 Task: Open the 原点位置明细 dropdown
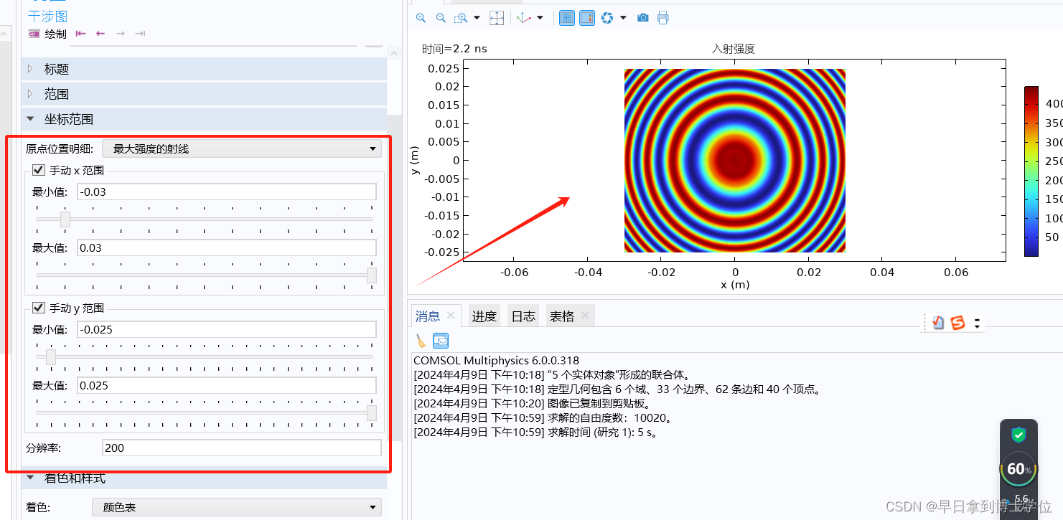[x=242, y=148]
